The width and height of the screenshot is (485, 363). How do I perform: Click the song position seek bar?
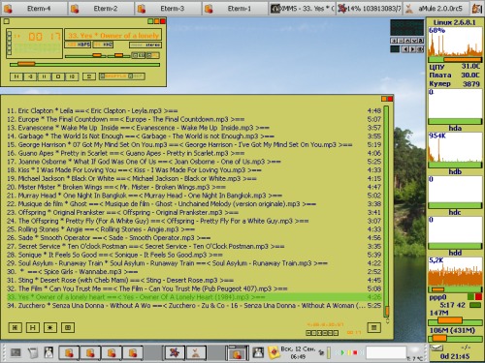pos(84,64)
